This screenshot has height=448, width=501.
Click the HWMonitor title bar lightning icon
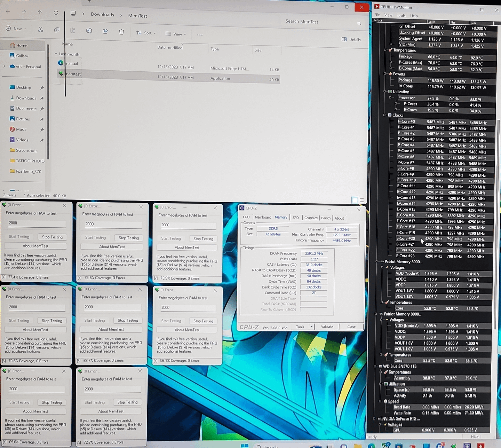click(x=377, y=7)
